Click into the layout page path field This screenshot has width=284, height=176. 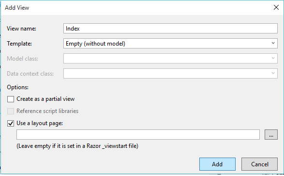(x=138, y=134)
